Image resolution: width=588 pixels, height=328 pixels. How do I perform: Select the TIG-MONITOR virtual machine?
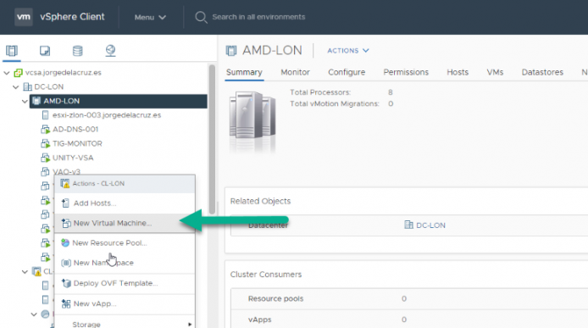pos(77,144)
